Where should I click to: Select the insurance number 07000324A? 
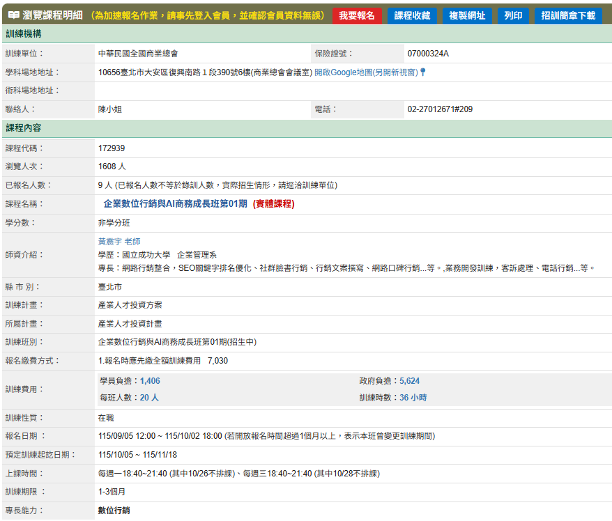click(428, 54)
